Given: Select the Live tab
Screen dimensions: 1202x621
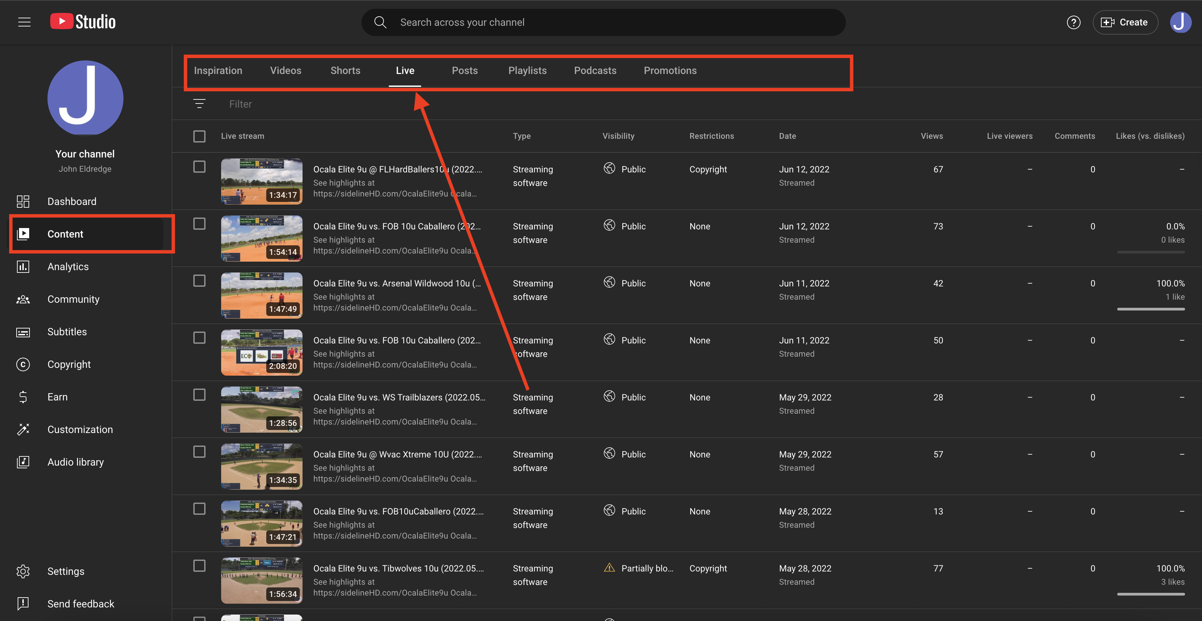Looking at the screenshot, I should pyautogui.click(x=405, y=71).
